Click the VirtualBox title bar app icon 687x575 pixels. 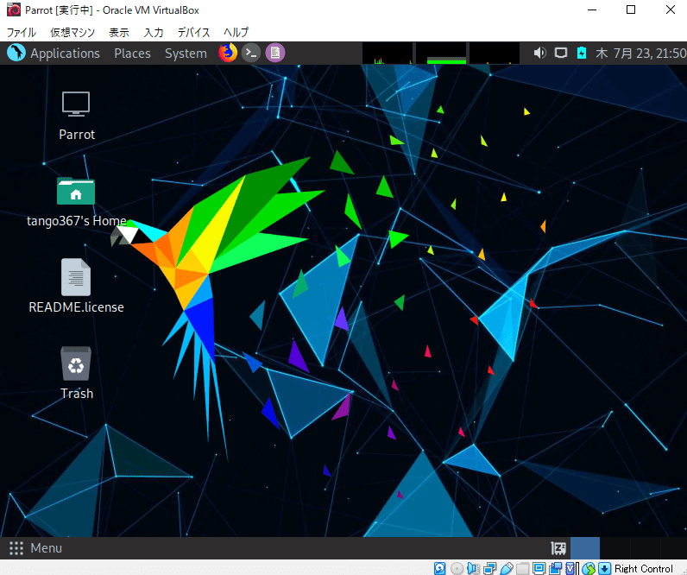[14, 9]
